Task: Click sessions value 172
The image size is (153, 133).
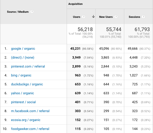Action: pos(135,120)
